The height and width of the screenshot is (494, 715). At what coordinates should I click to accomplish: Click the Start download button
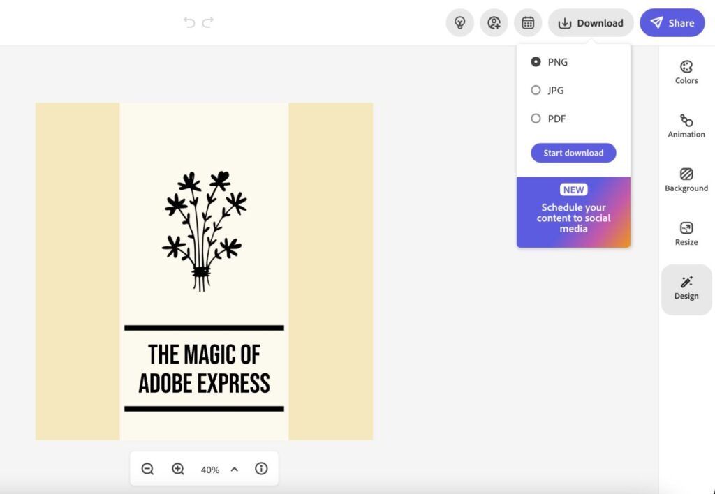click(x=573, y=152)
